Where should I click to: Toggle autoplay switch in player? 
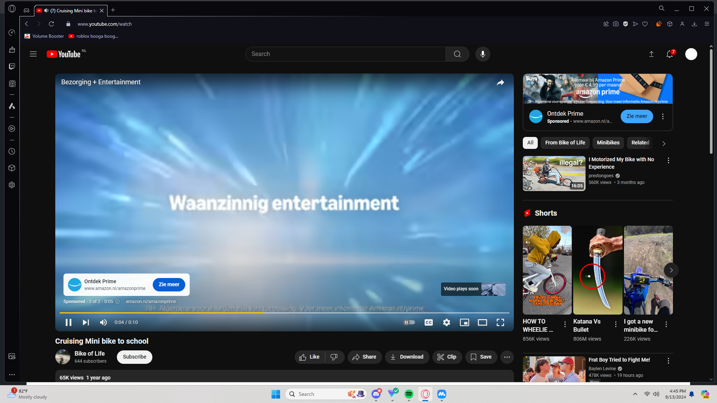pos(409,322)
